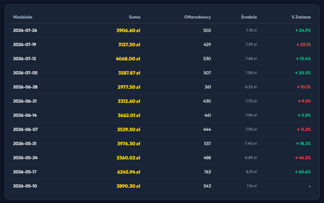Click the 8.25 zł average value
Image resolution: width=324 pixels, height=203 pixels.
(x=251, y=87)
